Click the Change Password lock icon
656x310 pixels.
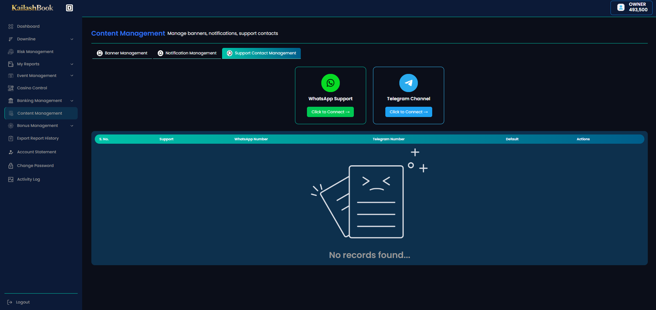point(11,166)
